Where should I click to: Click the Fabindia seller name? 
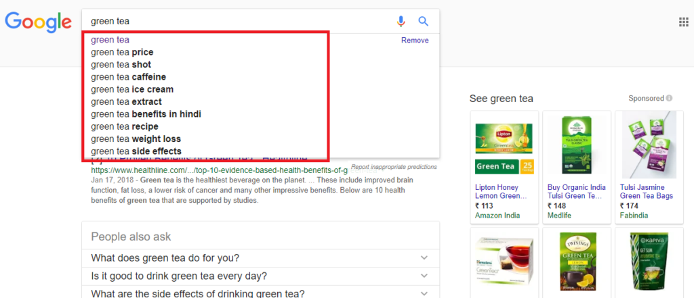tap(634, 216)
